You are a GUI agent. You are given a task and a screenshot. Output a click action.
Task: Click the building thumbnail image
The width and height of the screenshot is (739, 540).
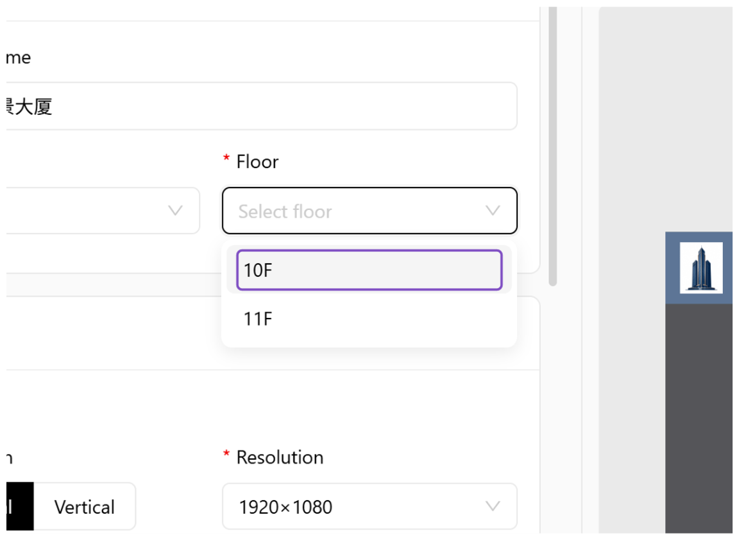pos(701,267)
